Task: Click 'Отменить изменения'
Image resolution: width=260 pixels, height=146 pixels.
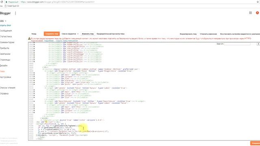Action: (x=208, y=34)
